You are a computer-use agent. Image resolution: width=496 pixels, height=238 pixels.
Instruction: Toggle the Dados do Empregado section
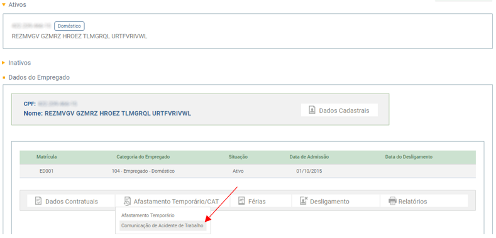pyautogui.click(x=4, y=77)
